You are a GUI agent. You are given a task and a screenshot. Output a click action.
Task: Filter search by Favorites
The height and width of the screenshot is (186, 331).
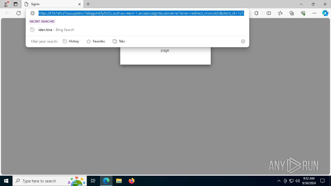pos(96,41)
